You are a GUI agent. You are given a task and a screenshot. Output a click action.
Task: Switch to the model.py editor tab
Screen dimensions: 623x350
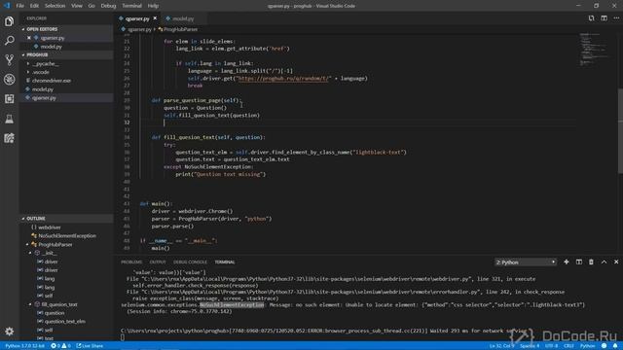[x=183, y=18]
